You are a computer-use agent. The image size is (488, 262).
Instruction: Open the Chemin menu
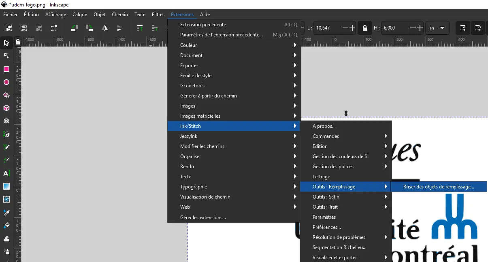[120, 15]
